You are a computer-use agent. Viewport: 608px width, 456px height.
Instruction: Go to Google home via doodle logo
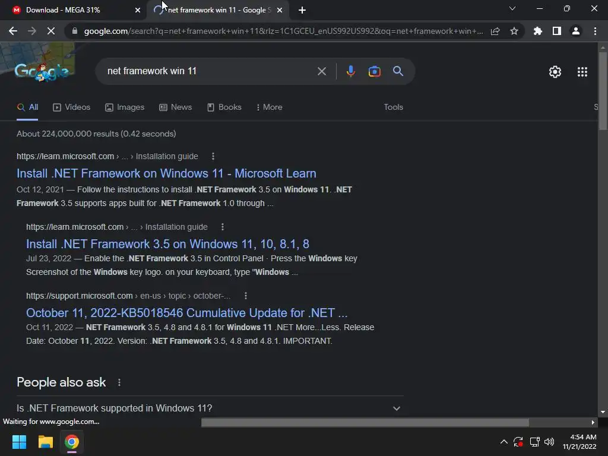42,71
